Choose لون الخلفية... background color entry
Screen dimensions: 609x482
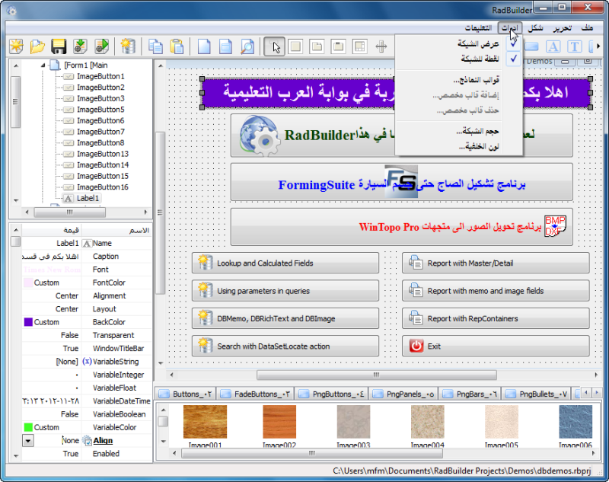[x=458, y=146]
